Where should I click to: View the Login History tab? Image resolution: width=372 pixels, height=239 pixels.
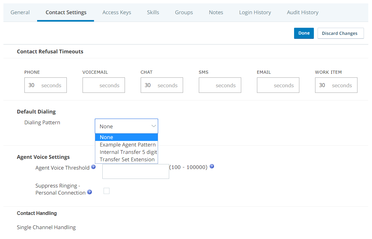tap(255, 12)
